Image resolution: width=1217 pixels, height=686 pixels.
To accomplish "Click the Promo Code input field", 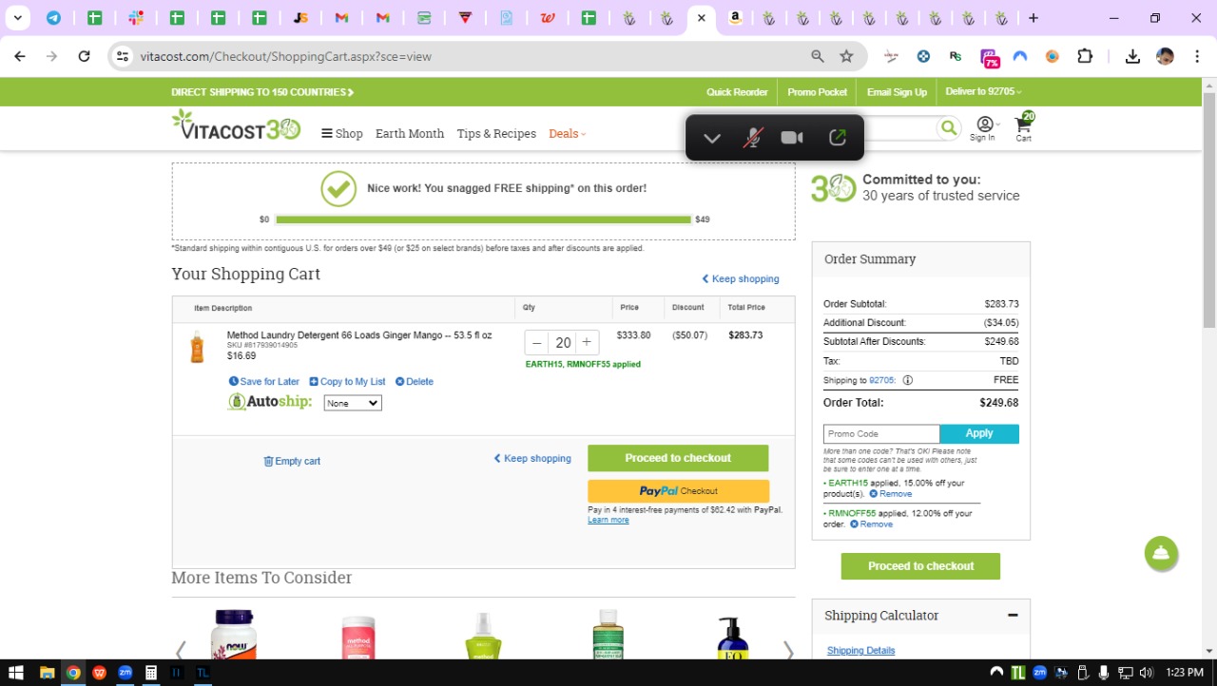I will pos(881,434).
